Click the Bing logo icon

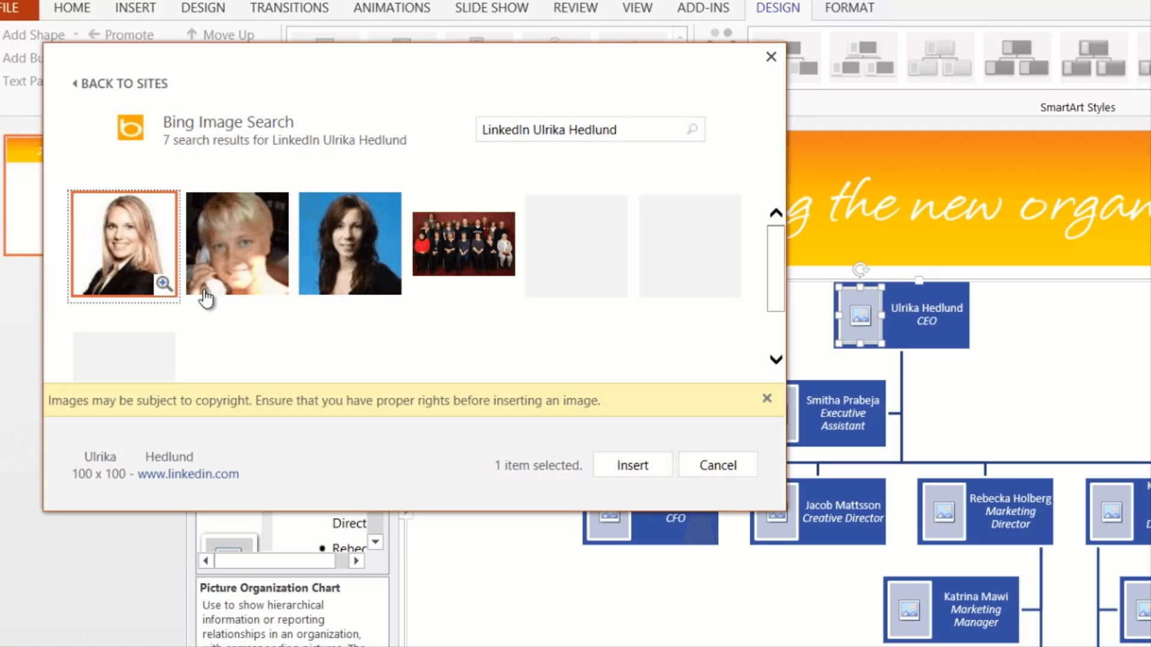[x=130, y=128]
